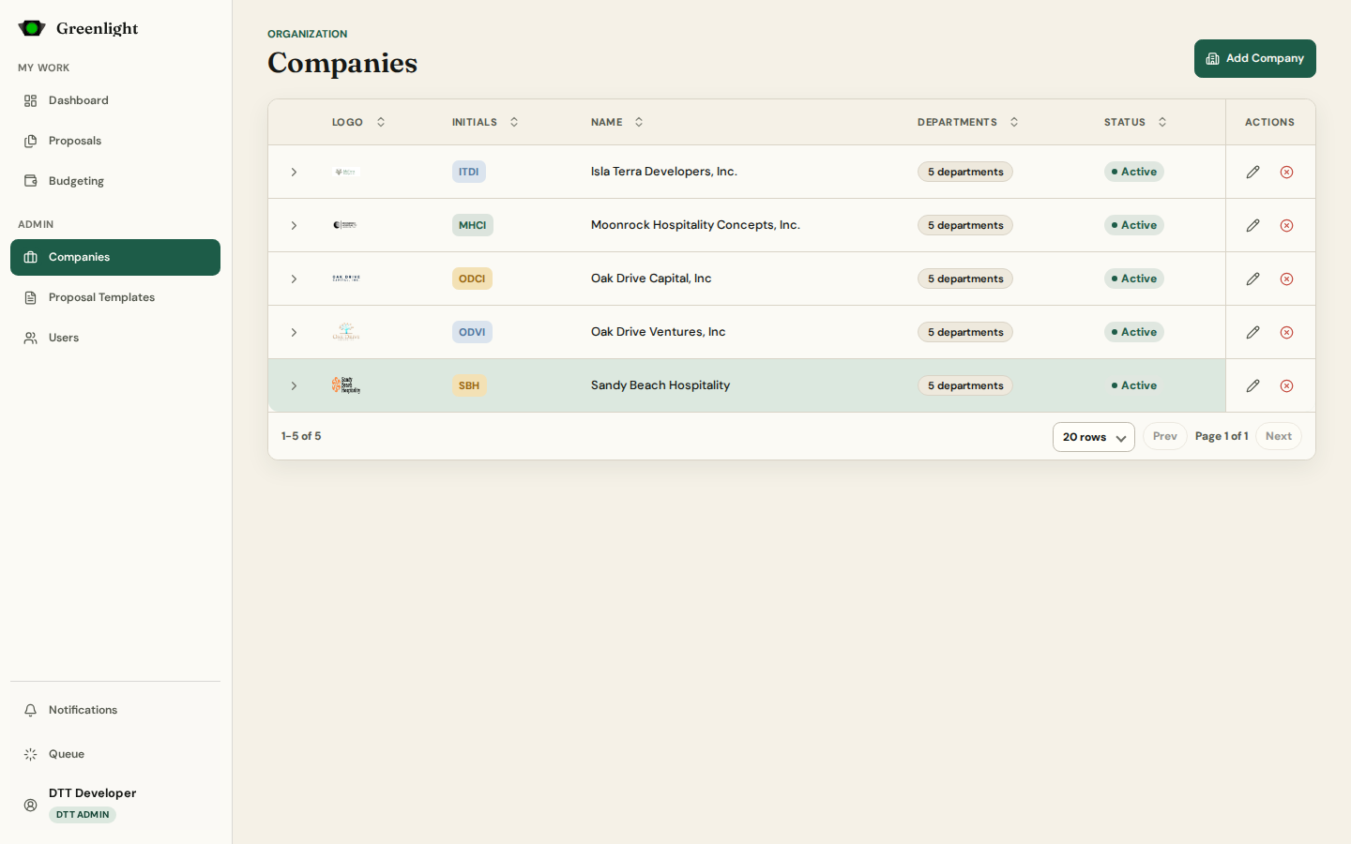
Task: Navigate to Users admin page
Action: coord(115,338)
